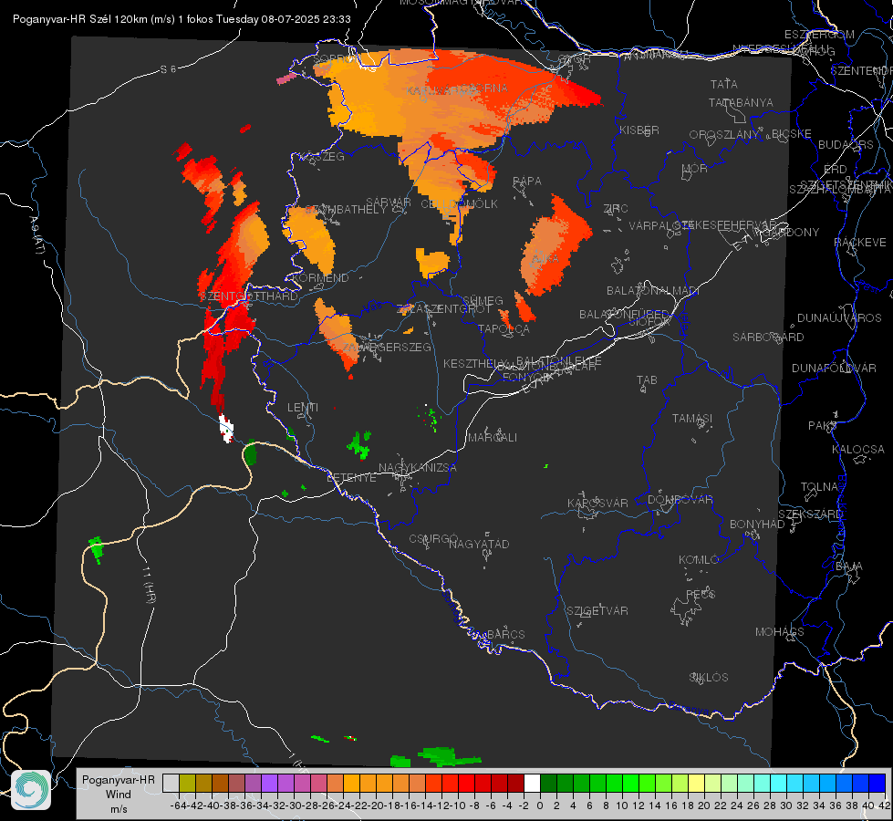This screenshot has height=821, width=893.
Task: Click the KORMEND city label
Action: (x=321, y=278)
